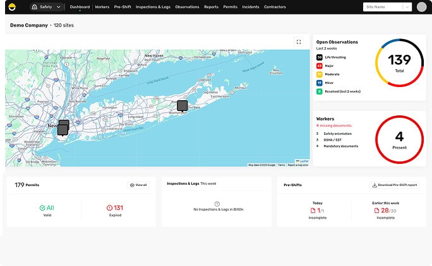This screenshot has width=432, height=266.
Task: Click the View all permits button
Action: (x=138, y=185)
